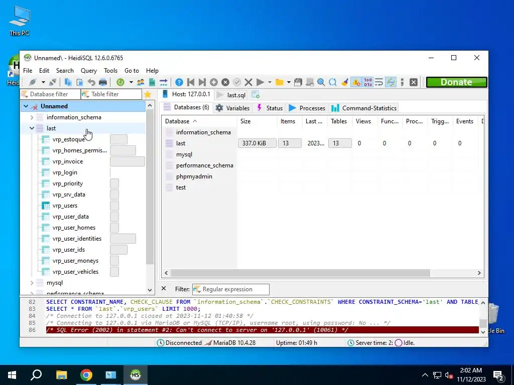Open the File menu
514x385 pixels.
pos(28,71)
